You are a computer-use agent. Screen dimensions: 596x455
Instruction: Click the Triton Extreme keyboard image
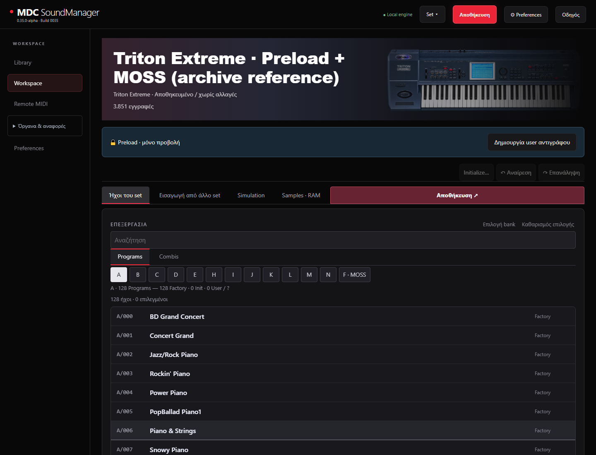point(482,79)
